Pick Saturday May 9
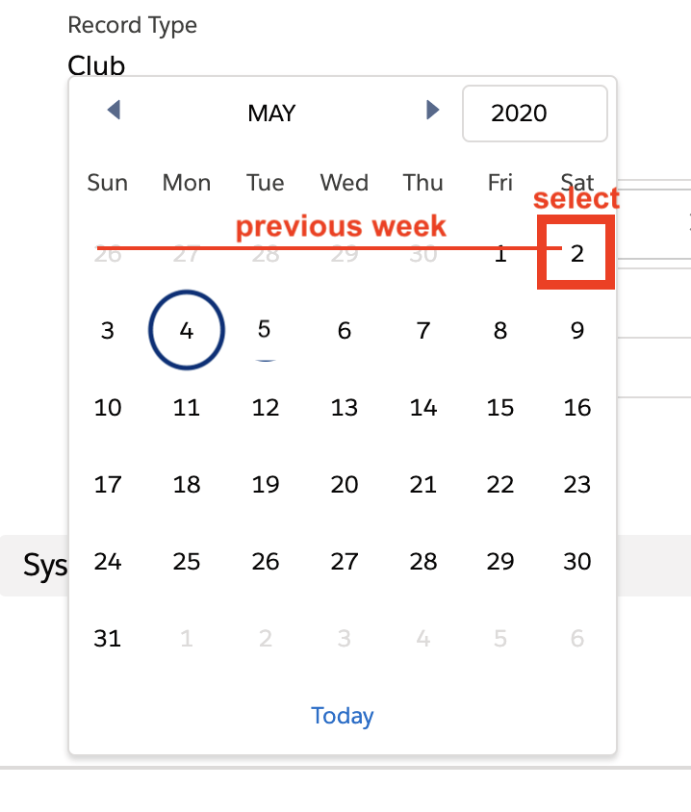 (x=576, y=331)
